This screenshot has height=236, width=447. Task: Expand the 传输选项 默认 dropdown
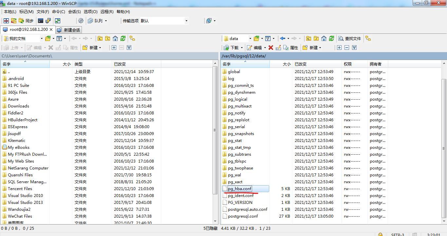pyautogui.click(x=186, y=21)
